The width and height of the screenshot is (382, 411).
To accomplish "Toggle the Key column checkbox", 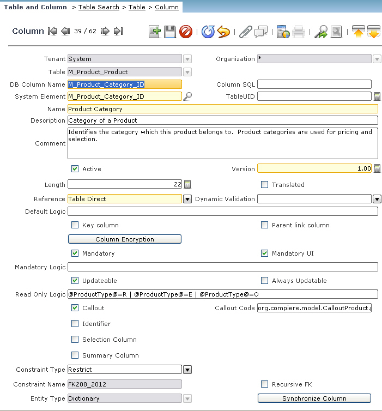I will click(x=75, y=225).
